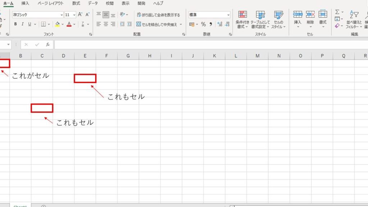This screenshot has width=368, height=207.
Task: Switch to the 校閲 review tab
Action: coord(110,3)
